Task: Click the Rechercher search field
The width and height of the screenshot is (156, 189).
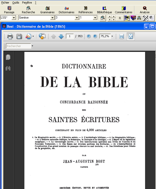Action: (19, 46)
